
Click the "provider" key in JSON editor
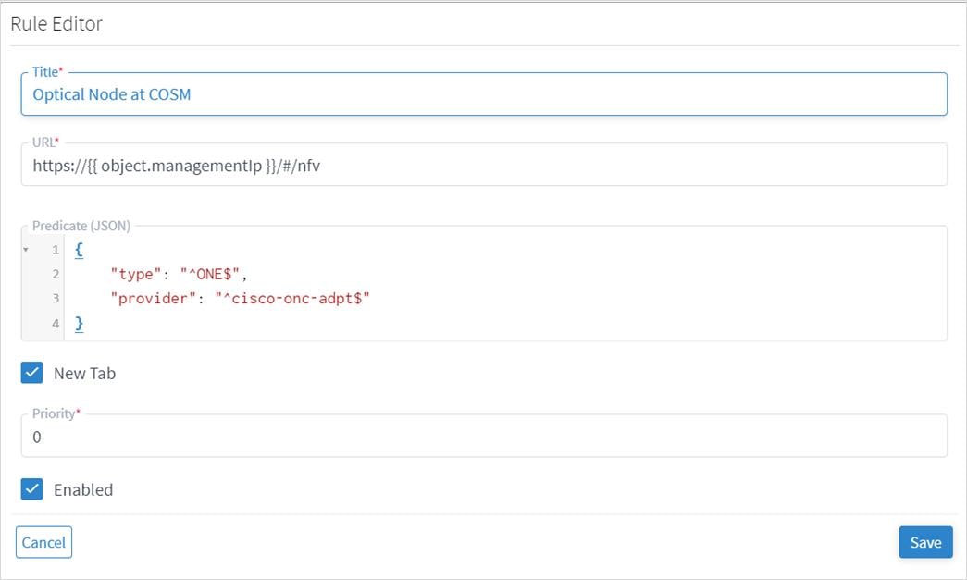pyautogui.click(x=148, y=299)
